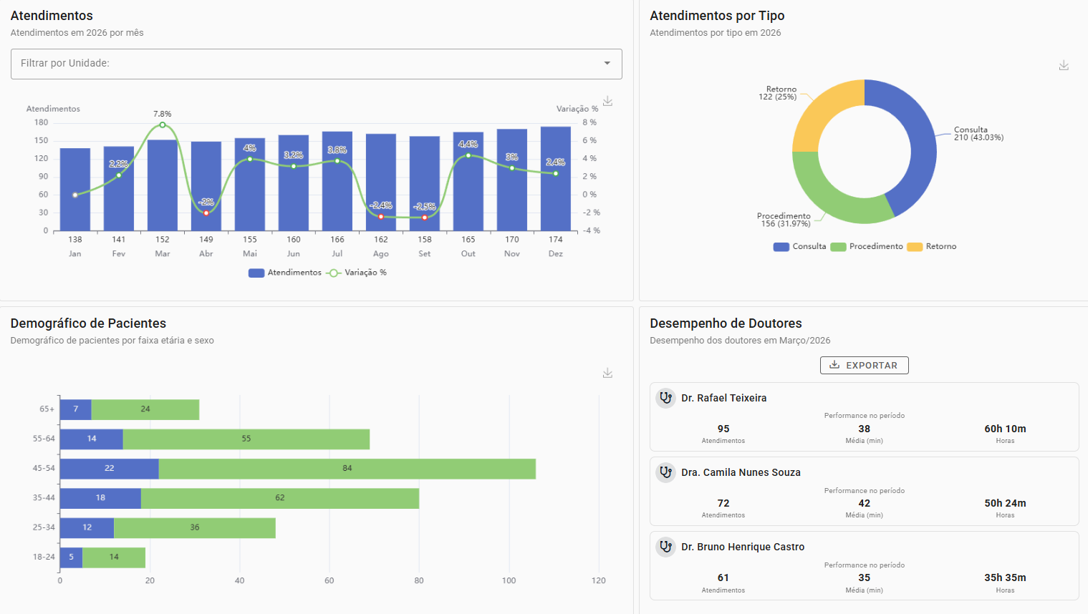Toggle the Variação % line series legend
Image resolution: width=1088 pixels, height=614 pixels.
[x=357, y=273]
